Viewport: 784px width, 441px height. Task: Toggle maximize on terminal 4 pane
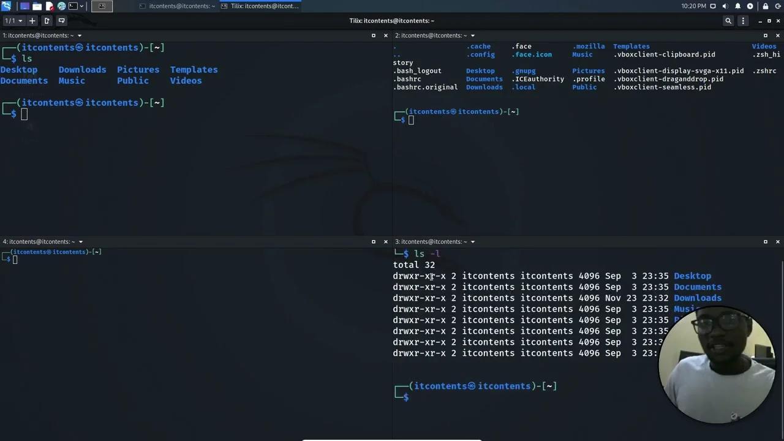[373, 242]
